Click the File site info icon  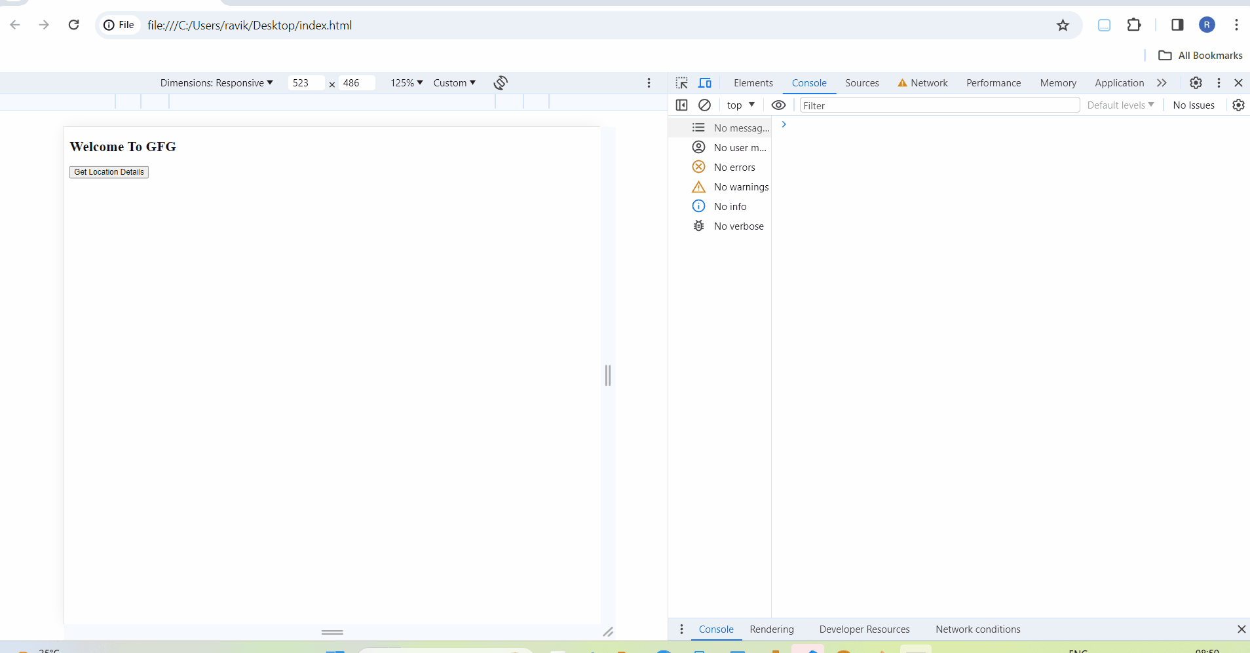click(x=119, y=25)
